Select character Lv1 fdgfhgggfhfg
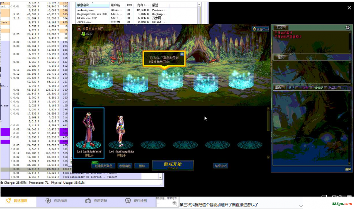The height and width of the screenshot is (209, 354). [121, 133]
